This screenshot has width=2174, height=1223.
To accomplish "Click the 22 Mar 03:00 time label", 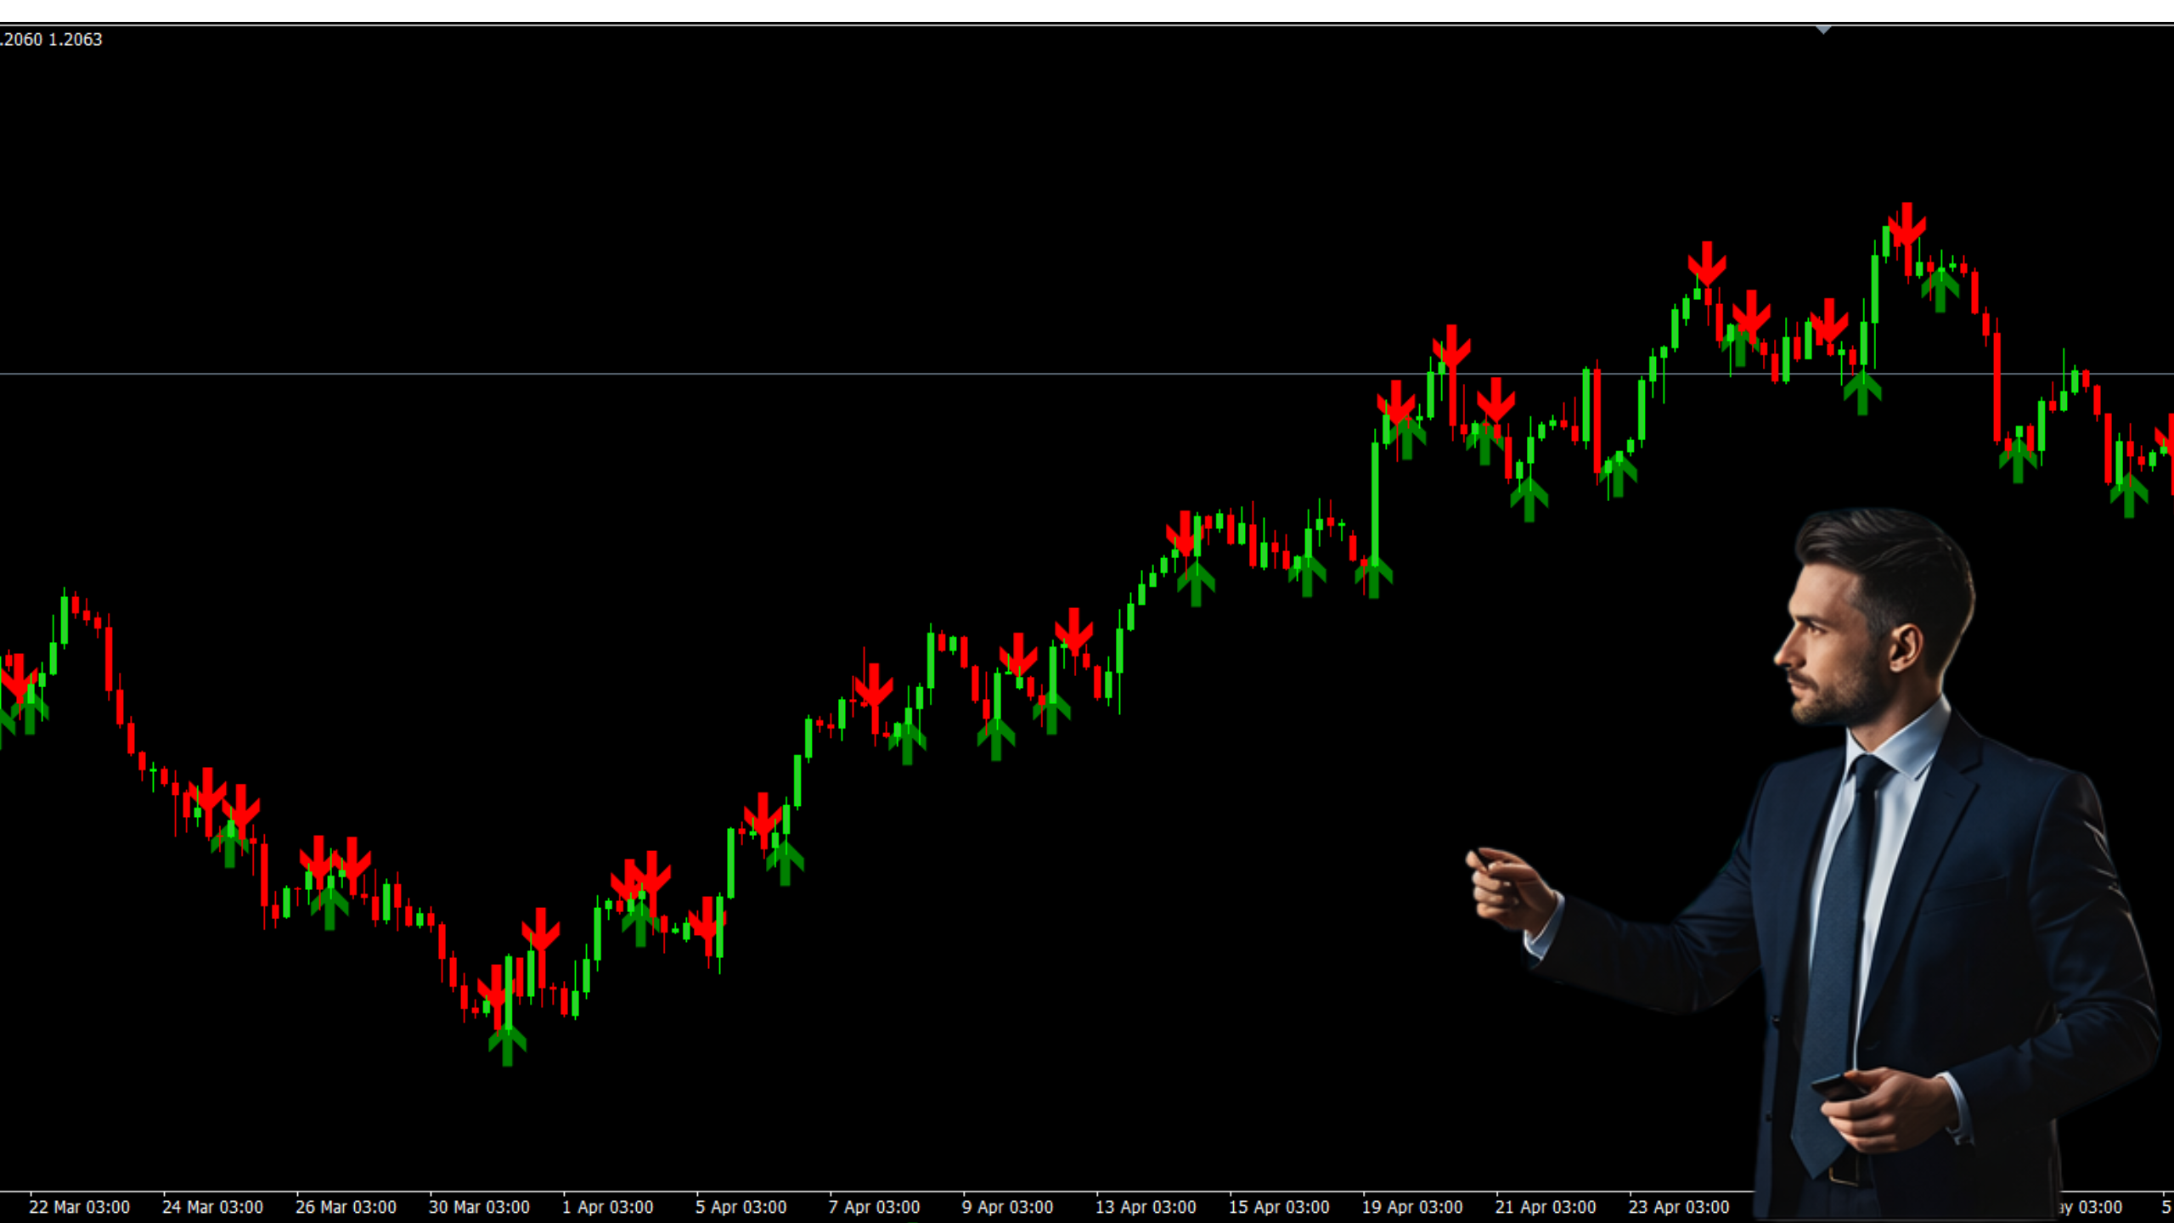I will pyautogui.click(x=79, y=1207).
